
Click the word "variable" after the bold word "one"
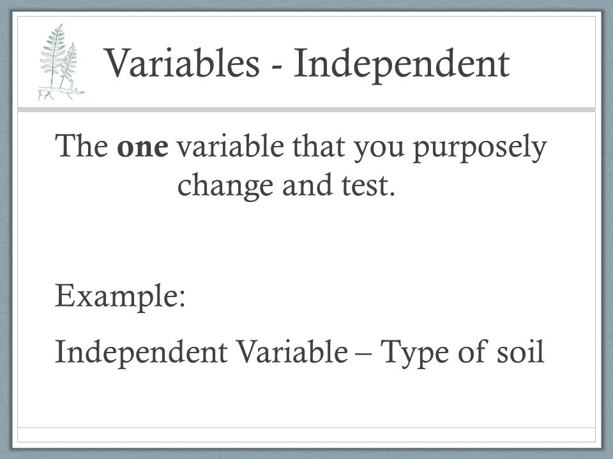(231, 145)
